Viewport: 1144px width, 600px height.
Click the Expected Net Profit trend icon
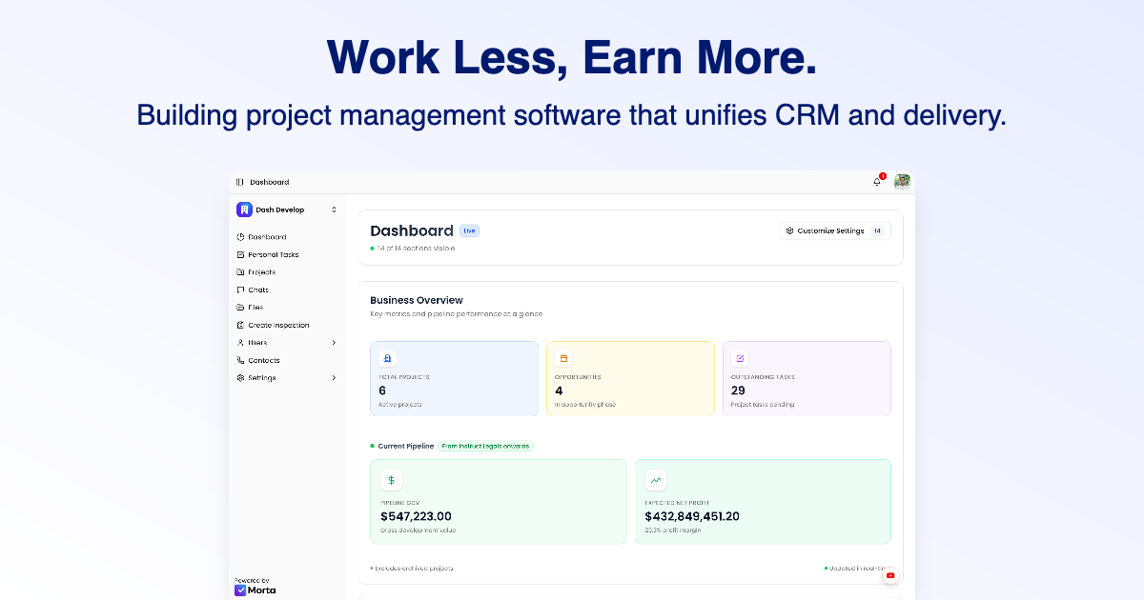point(656,480)
